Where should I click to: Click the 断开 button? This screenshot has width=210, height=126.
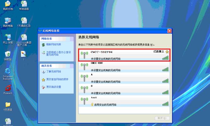[162, 118]
